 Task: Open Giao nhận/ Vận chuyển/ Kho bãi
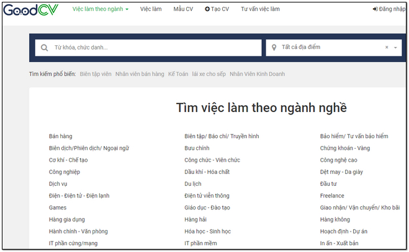click(x=360, y=208)
